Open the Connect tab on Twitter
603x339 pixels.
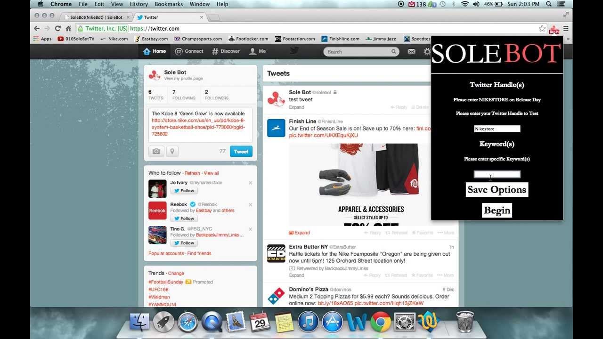tap(189, 51)
